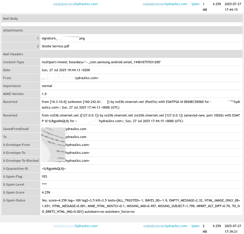The image size is (244, 234).
Task: Click the date value "Sun, 27 Jul 2025 19:44:13 +0200"
Action: point(66,70)
